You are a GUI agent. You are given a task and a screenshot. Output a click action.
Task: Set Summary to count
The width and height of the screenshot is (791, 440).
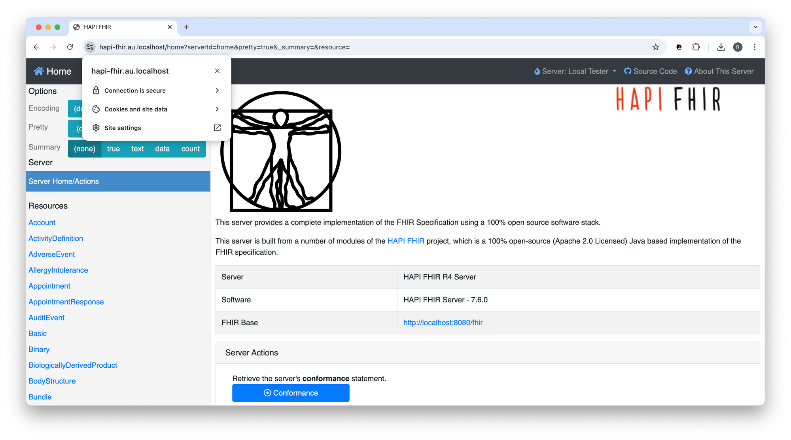pos(191,149)
